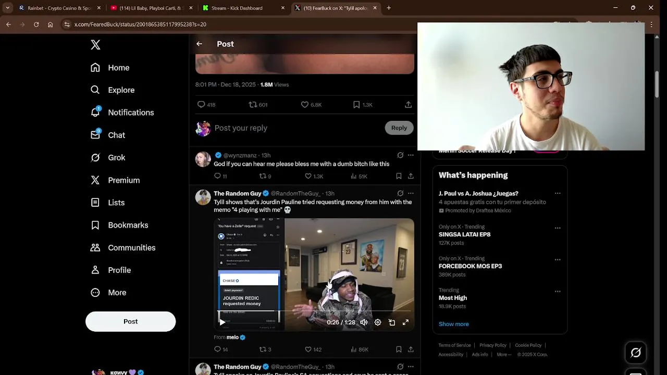Enter fullscreen on the video
Screen dimensions: 667x375
coord(405,322)
